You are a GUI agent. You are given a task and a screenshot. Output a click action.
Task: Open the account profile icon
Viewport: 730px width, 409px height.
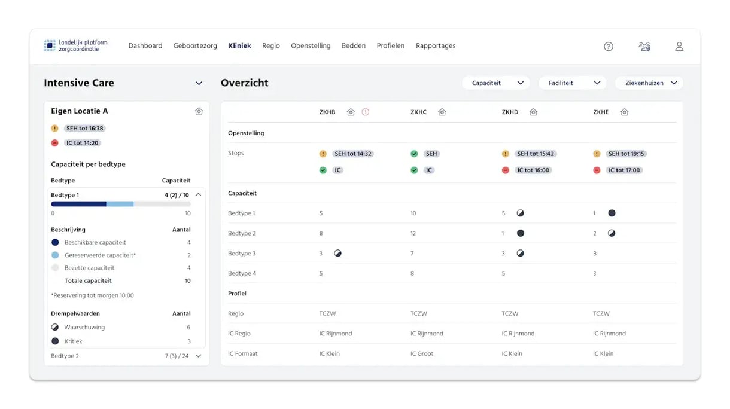coord(679,47)
